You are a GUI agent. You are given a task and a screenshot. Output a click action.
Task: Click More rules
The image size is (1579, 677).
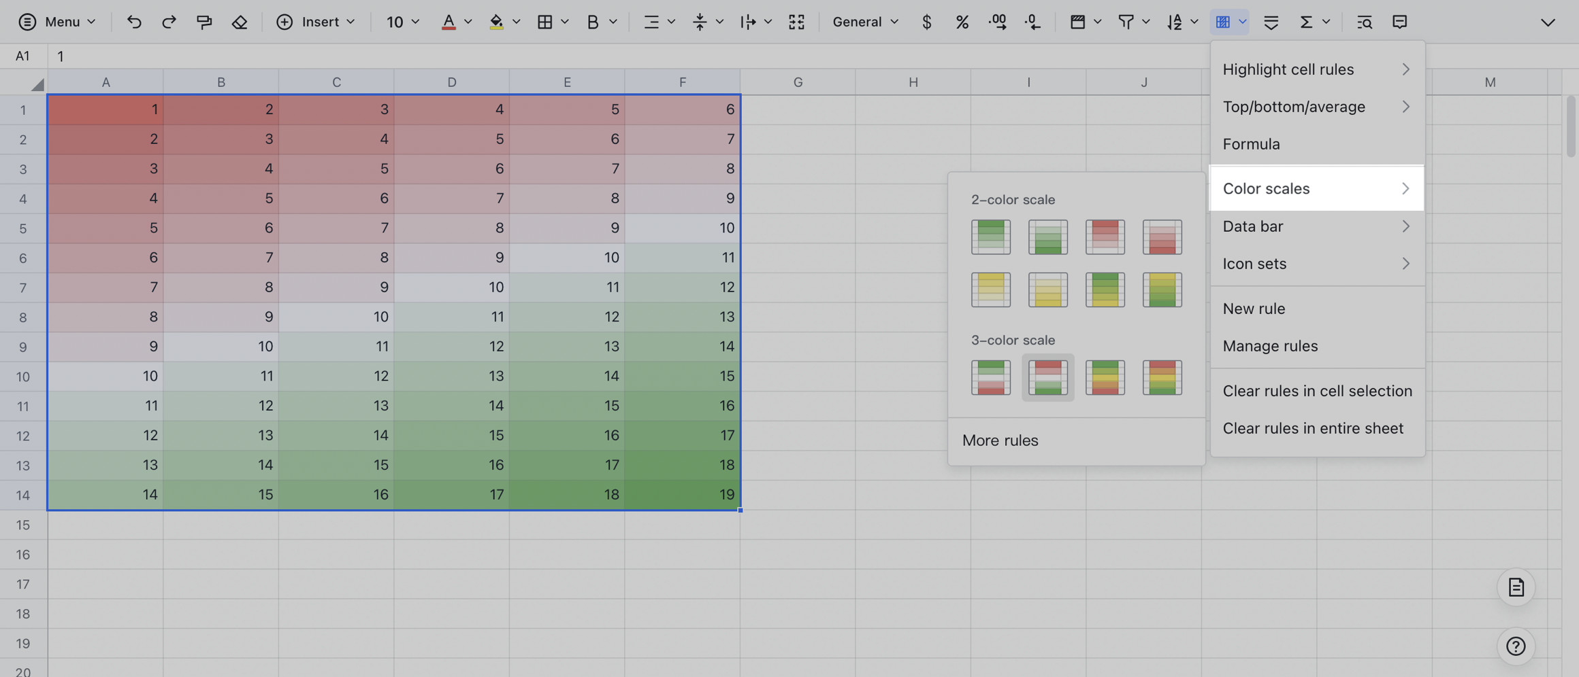(1000, 440)
